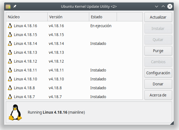Click the large Tux penguin in status panel
The height and width of the screenshot is (130, 179).
click(x=15, y=112)
